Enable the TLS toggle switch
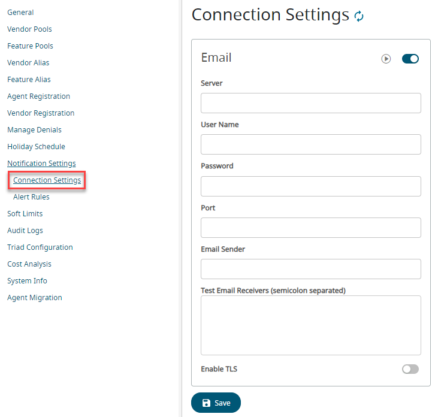Viewport: 435px width, 417px height. (x=410, y=369)
